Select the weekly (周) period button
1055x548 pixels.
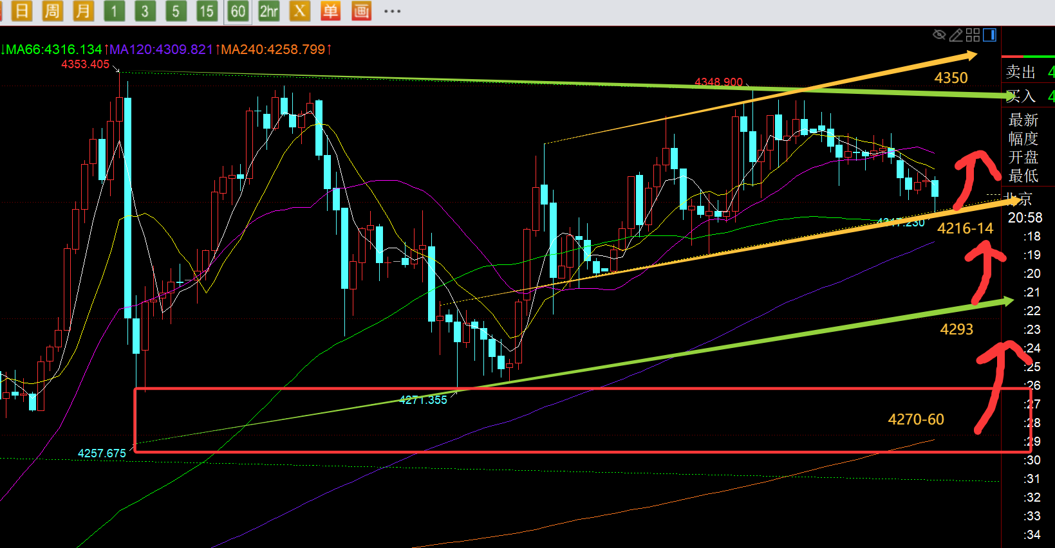pos(52,11)
